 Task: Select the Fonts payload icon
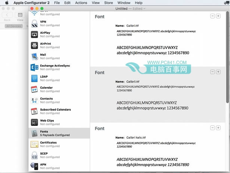point(34,133)
